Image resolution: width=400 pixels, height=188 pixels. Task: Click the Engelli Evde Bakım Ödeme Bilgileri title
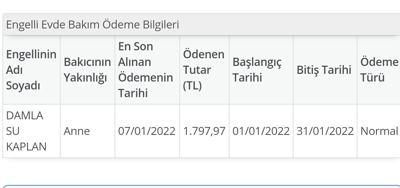point(92,25)
